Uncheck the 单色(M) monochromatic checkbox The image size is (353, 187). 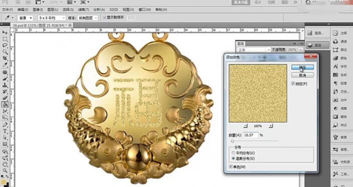[x=230, y=167]
